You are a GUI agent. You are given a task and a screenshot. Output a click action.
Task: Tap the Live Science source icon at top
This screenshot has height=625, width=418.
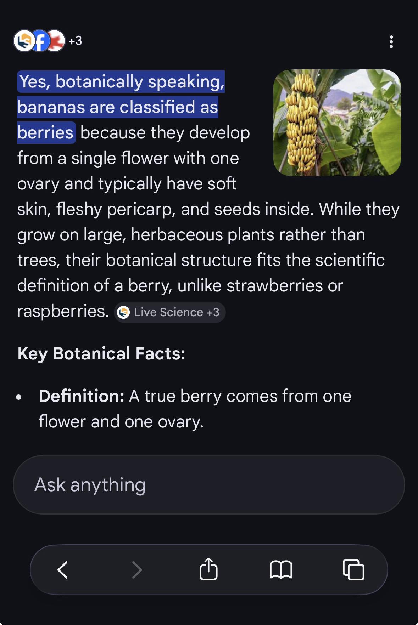coord(23,41)
